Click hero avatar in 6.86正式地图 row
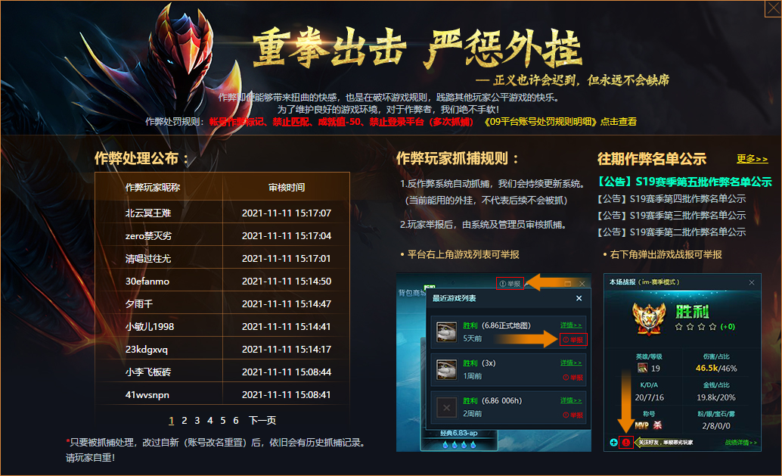This screenshot has height=476, width=782. pos(446,331)
